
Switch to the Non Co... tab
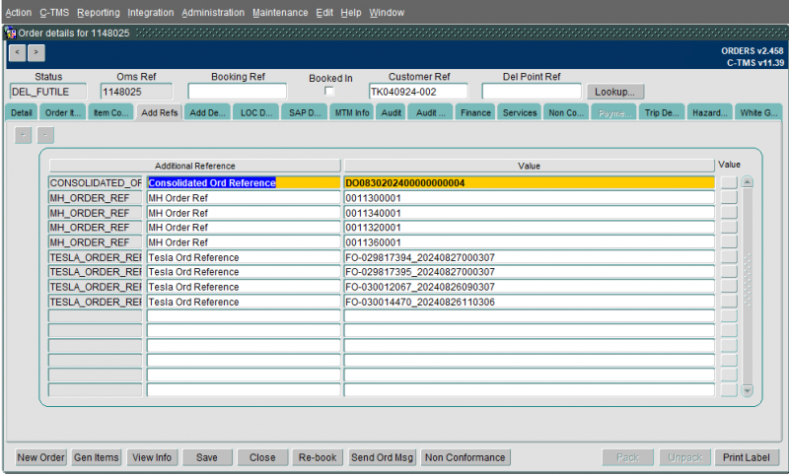[x=565, y=112]
